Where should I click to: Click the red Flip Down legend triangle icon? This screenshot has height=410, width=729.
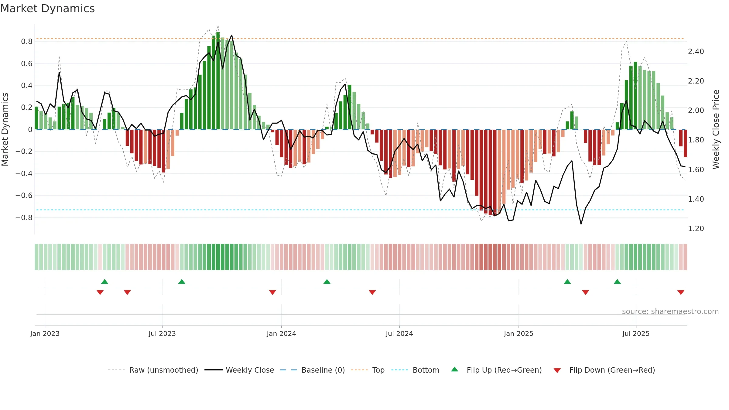tap(557, 371)
